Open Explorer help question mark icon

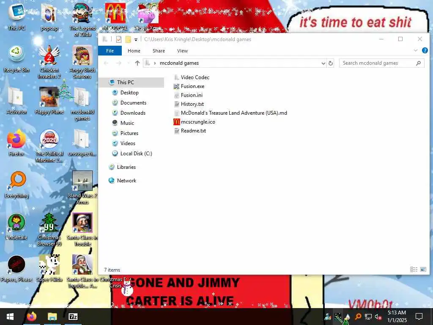(x=425, y=51)
